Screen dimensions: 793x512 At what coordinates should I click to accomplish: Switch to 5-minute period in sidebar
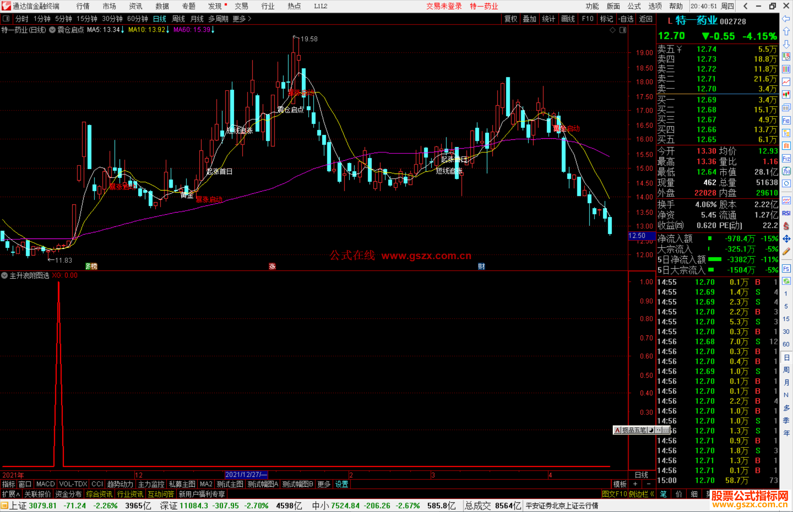pyautogui.click(x=786, y=306)
